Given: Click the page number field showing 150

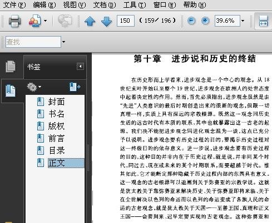Looking at the screenshot, I should tap(126, 21).
